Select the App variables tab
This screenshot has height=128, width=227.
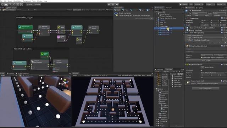[142, 10]
